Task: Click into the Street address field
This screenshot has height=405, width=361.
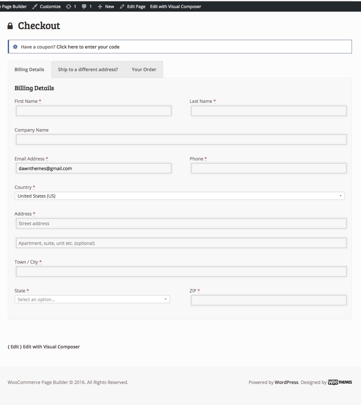Action: [x=181, y=224]
